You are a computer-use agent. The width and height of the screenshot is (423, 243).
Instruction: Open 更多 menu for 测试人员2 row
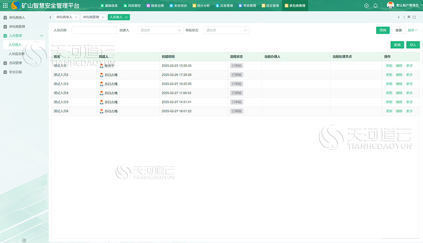pyautogui.click(x=409, y=75)
